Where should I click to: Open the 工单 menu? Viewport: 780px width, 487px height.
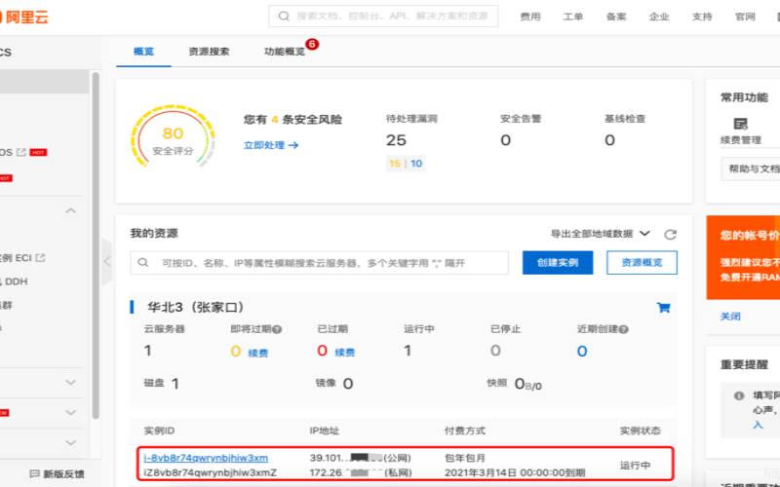pyautogui.click(x=573, y=17)
